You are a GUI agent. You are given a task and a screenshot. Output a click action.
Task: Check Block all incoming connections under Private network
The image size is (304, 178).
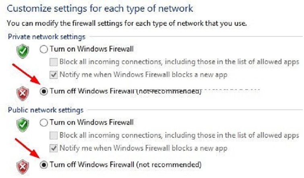54,62
